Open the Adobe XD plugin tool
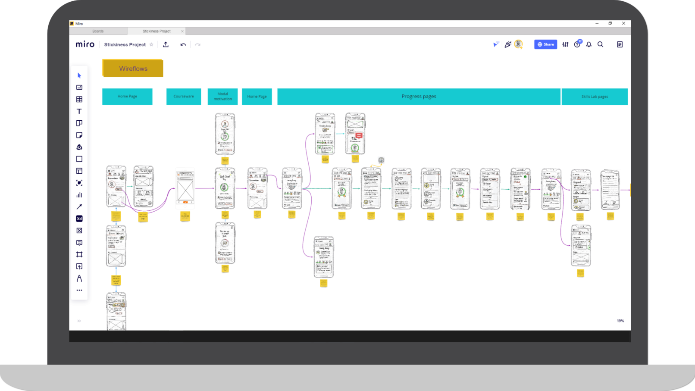 (79, 219)
